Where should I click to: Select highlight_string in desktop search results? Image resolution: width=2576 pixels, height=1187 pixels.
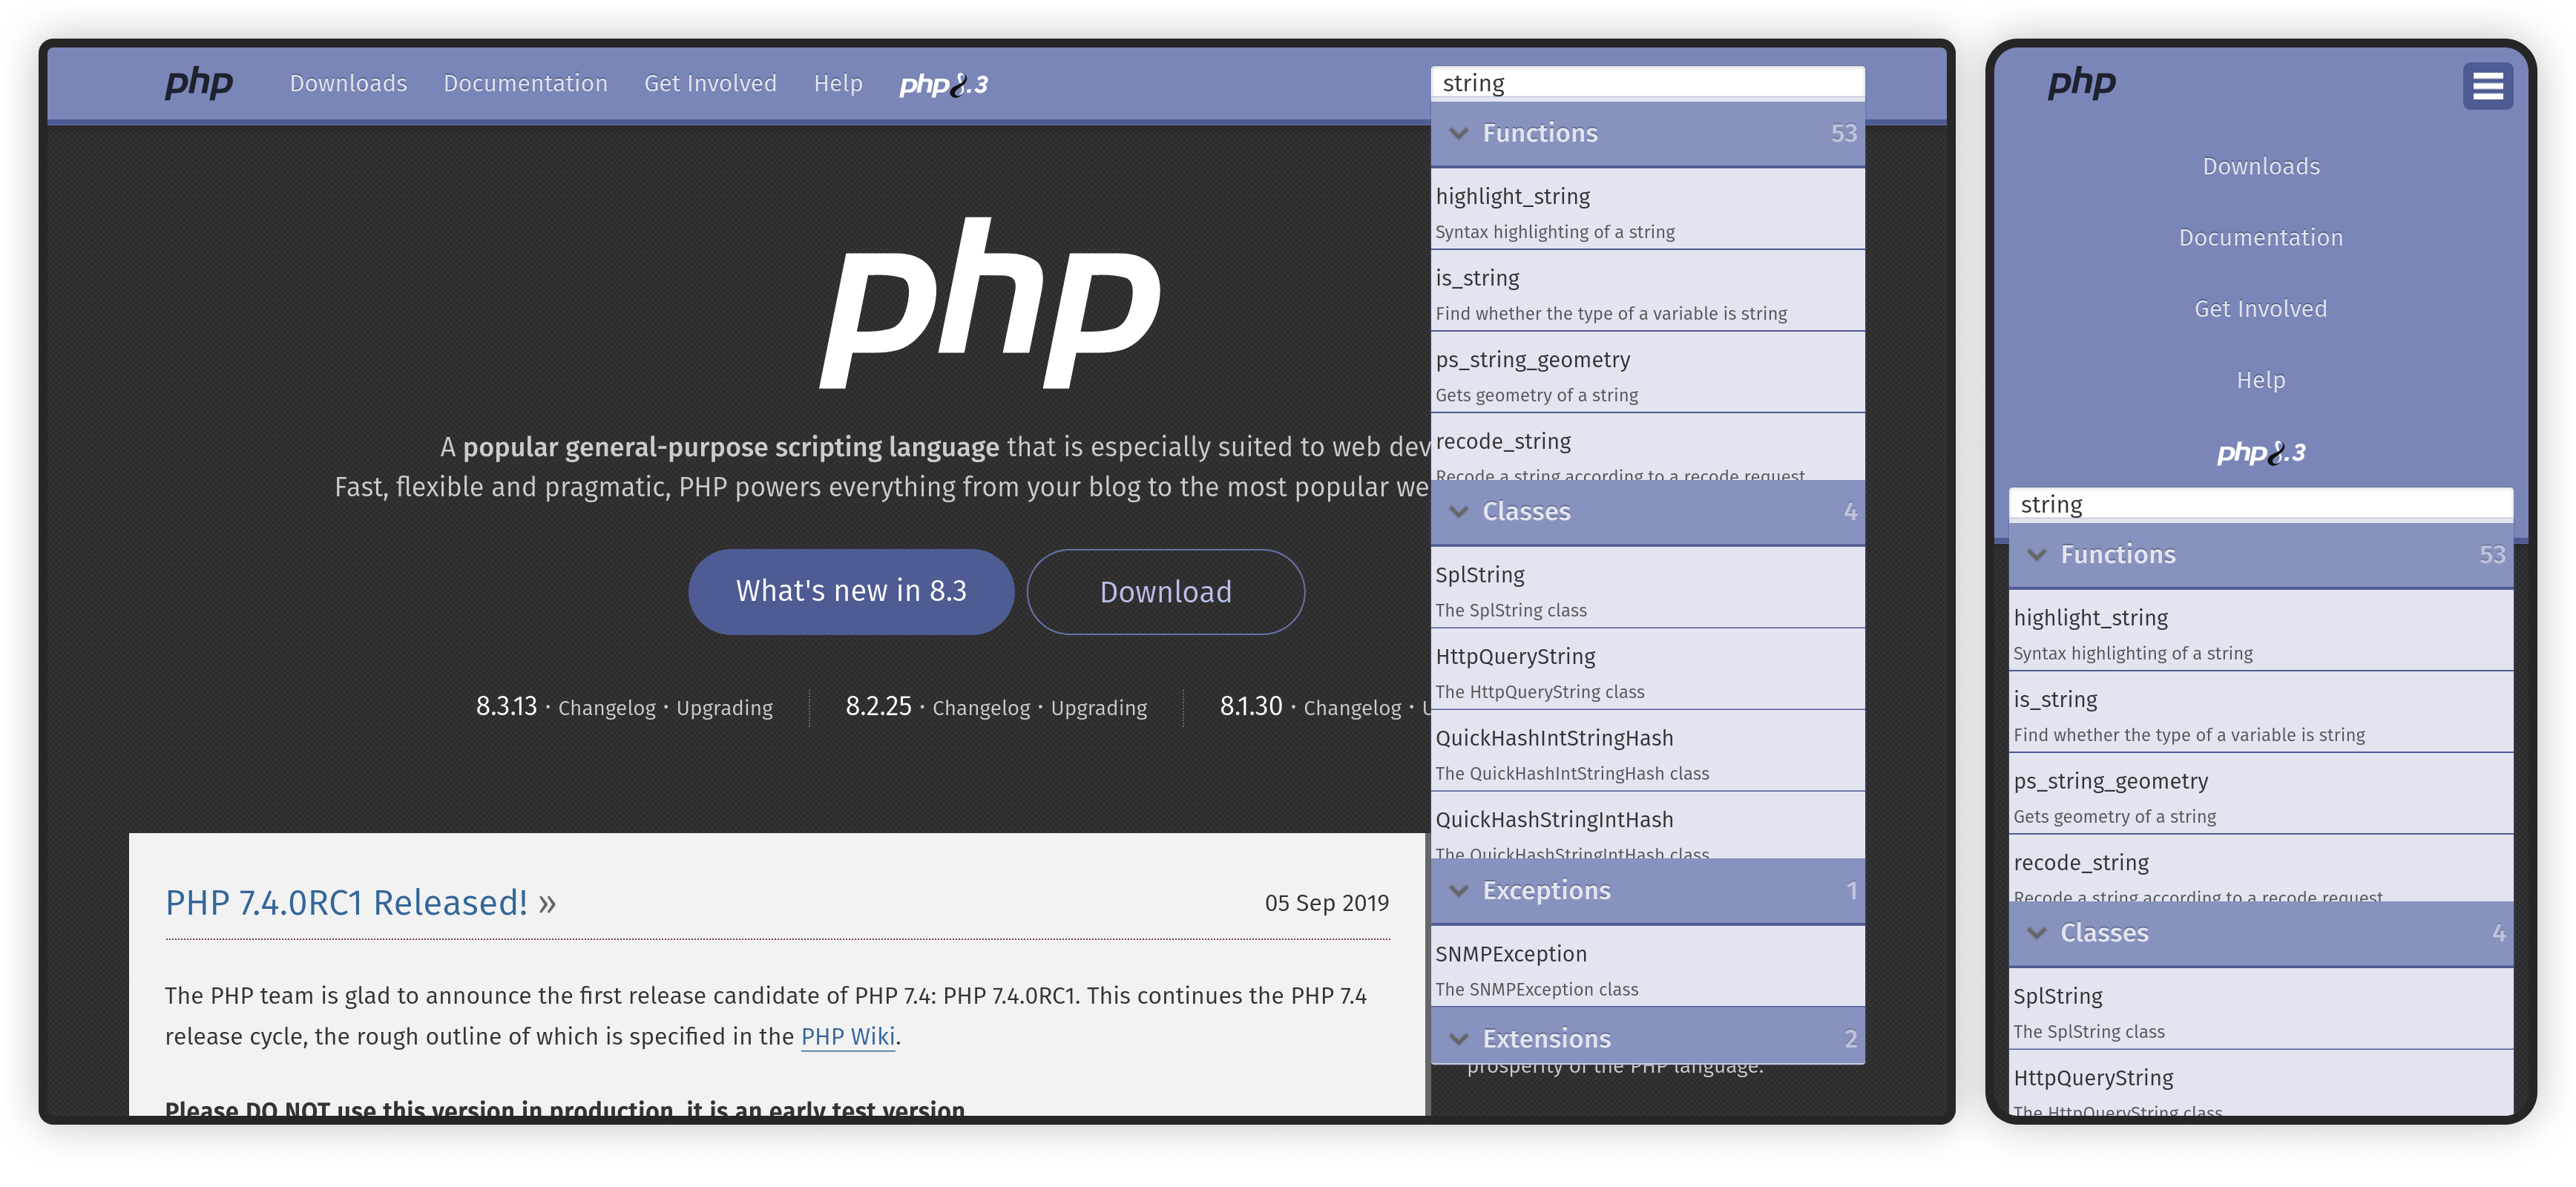click(x=1647, y=209)
